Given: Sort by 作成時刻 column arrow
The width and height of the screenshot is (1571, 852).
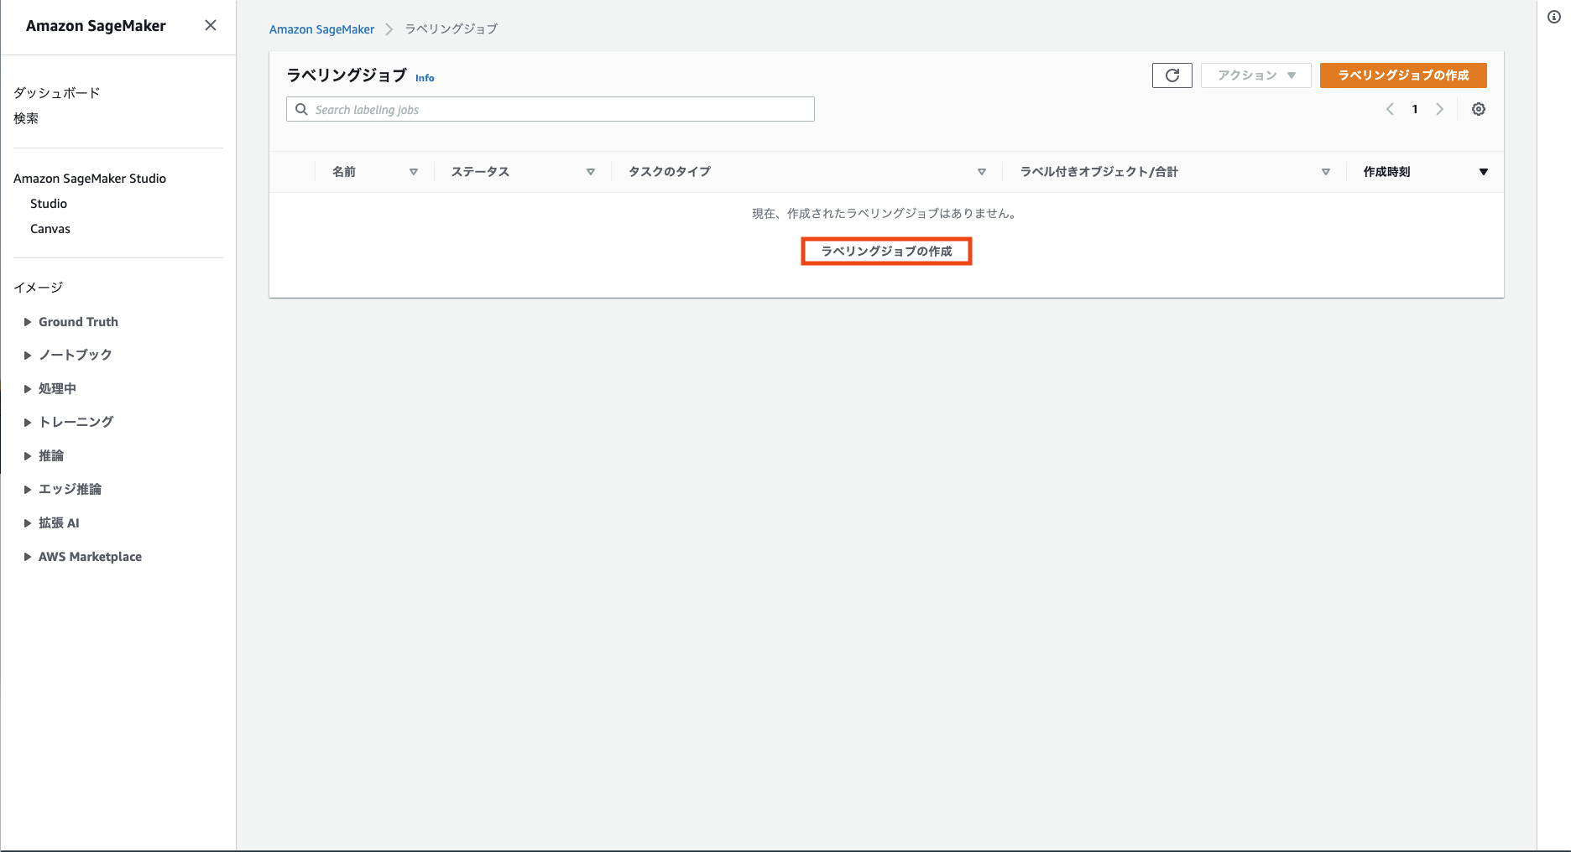Looking at the screenshot, I should click(1484, 172).
